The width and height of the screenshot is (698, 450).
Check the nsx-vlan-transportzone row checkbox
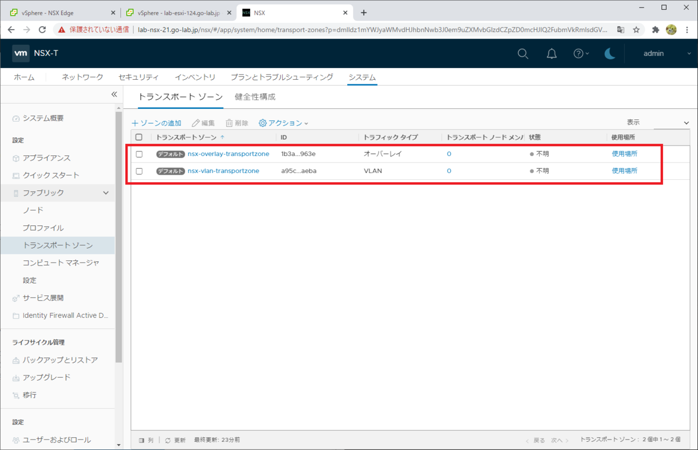[139, 171]
